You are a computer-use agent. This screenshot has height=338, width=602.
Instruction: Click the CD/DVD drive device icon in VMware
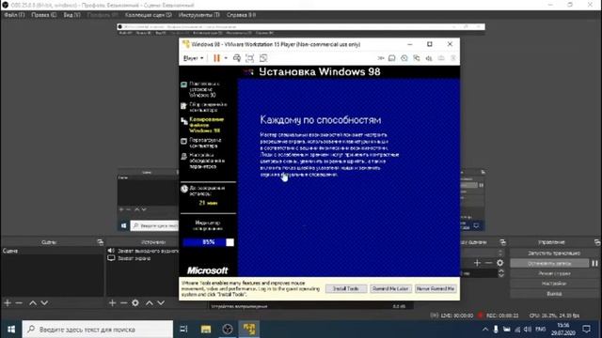[x=404, y=58]
